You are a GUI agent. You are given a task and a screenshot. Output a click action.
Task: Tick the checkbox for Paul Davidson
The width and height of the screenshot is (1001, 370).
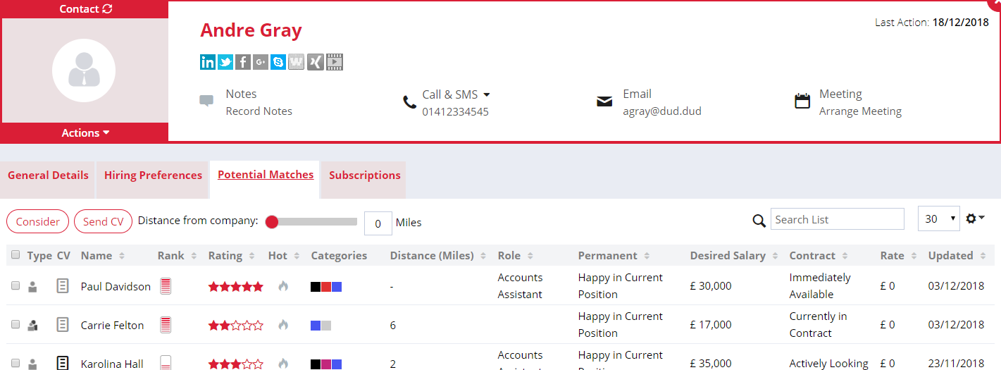click(15, 285)
